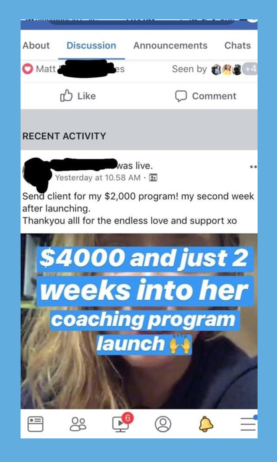Tap the heart reaction icon beside Matt

pyautogui.click(x=27, y=69)
